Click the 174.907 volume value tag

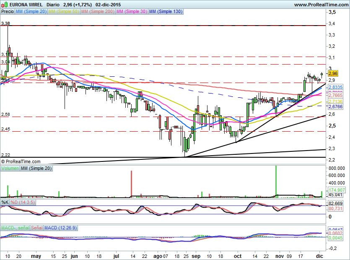[x=337, y=190]
